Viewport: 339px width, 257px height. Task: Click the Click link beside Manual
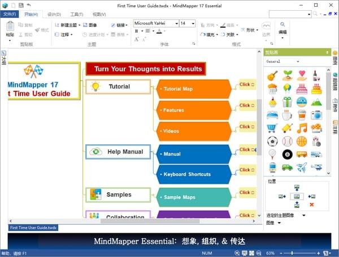coord(247,149)
